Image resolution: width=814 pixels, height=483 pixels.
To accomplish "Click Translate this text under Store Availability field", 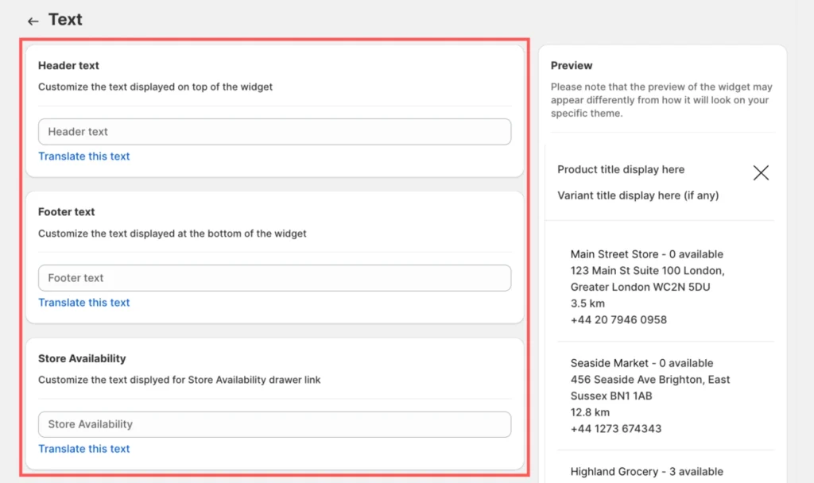I will 84,449.
